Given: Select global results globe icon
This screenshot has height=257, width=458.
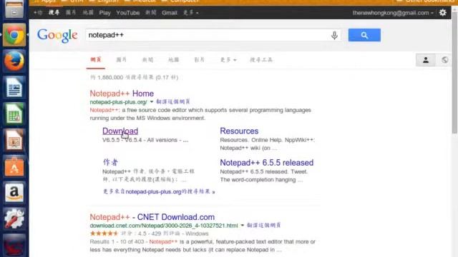Looking at the screenshot, I should (444, 60).
